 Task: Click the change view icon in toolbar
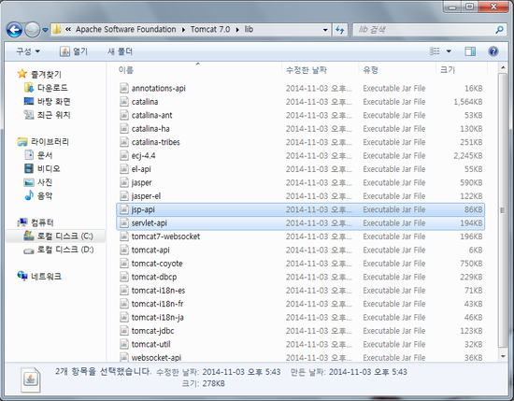pyautogui.click(x=435, y=51)
